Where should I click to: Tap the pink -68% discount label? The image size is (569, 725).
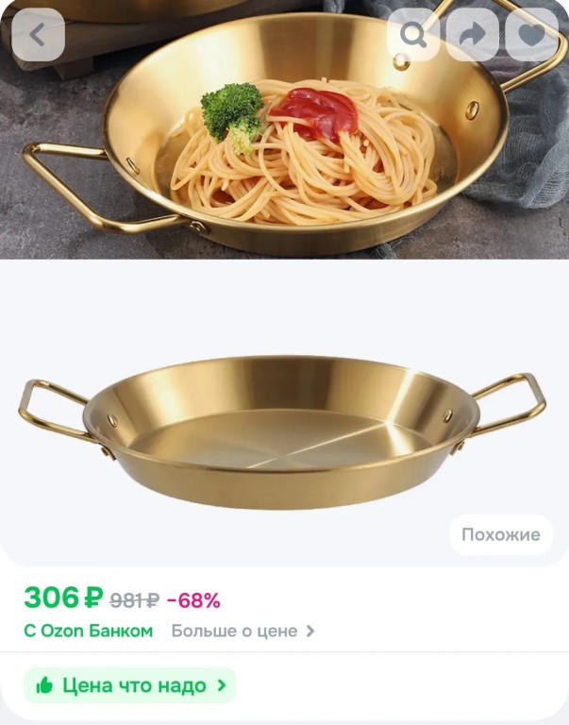pyautogui.click(x=193, y=600)
